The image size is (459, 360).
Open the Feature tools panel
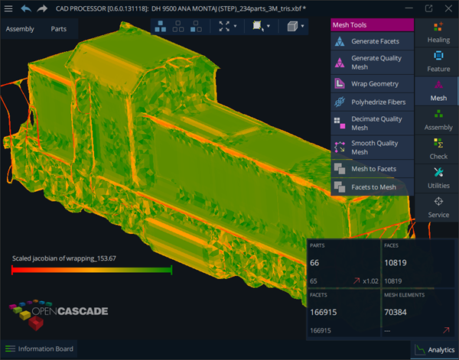438,62
